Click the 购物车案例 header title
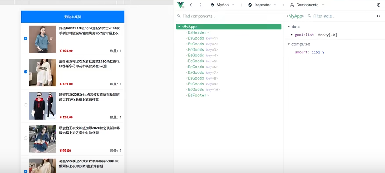 [73, 17]
